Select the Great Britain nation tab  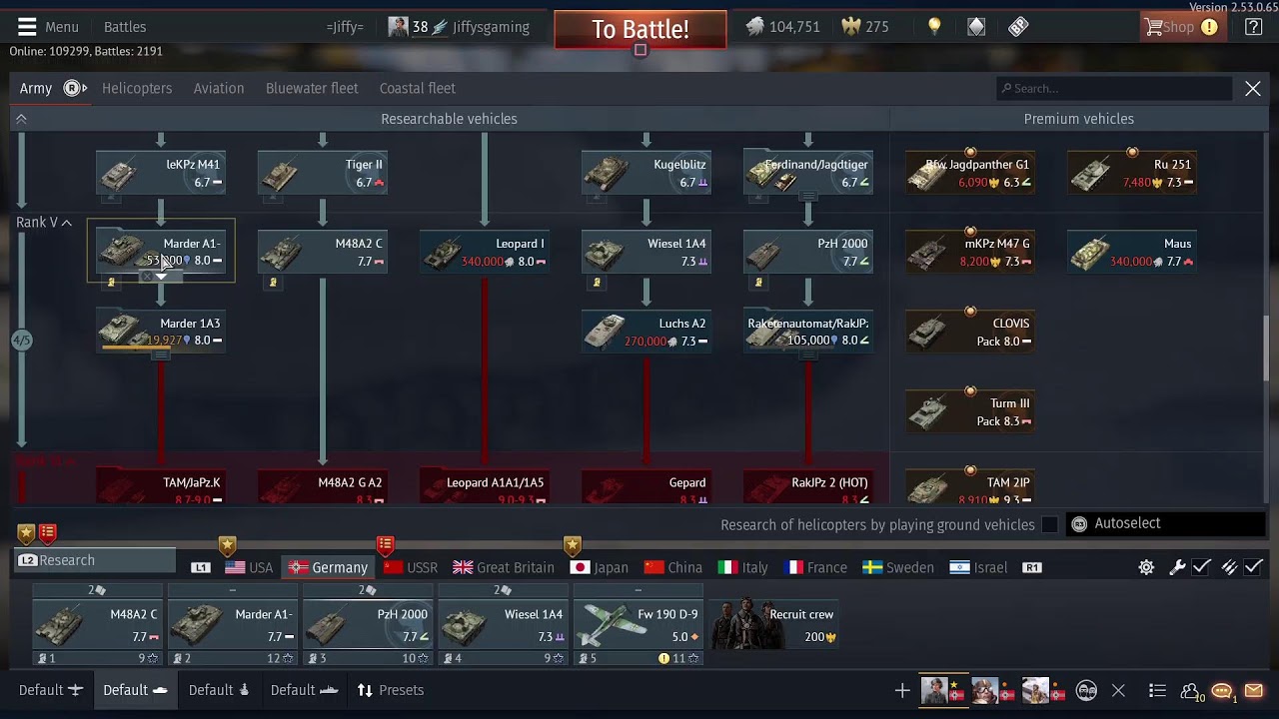click(x=503, y=567)
